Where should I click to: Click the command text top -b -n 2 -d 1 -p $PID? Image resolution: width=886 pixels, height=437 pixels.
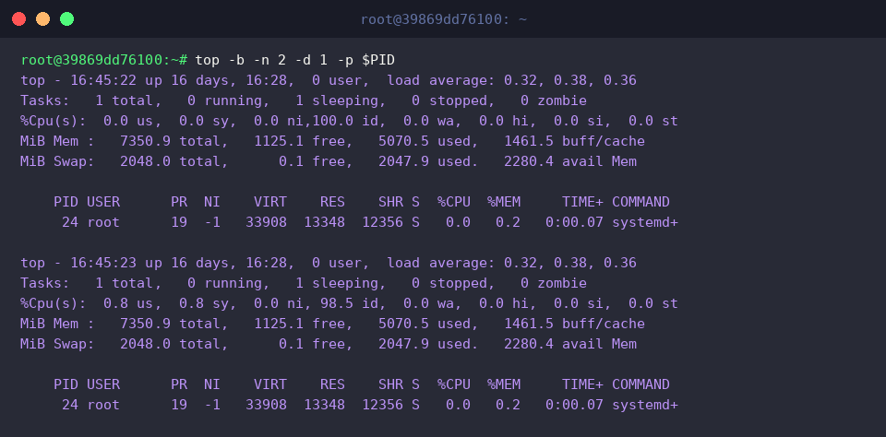(x=295, y=60)
